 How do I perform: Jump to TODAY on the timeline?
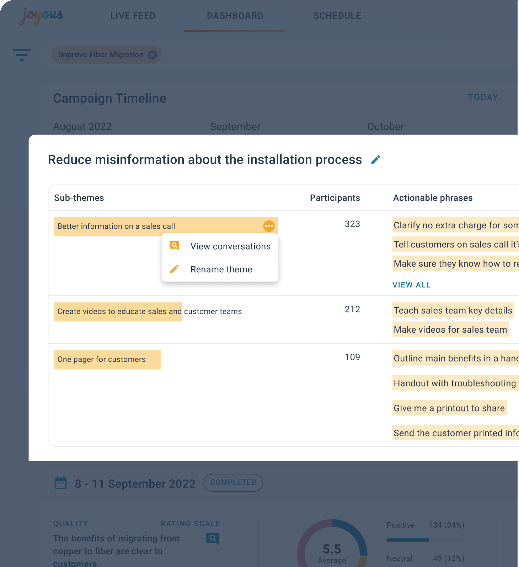tap(483, 98)
